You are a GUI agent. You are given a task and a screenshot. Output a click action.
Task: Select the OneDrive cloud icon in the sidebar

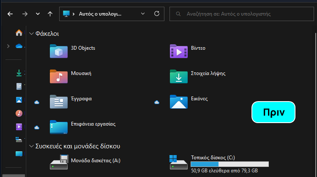19,46
